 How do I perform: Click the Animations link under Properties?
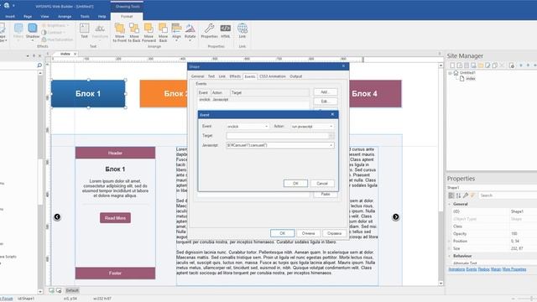[456, 269]
